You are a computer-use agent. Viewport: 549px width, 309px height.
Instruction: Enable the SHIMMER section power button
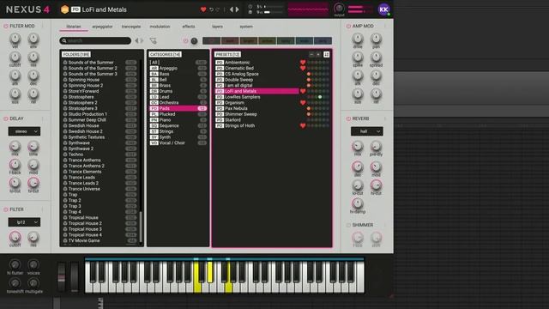(x=348, y=225)
